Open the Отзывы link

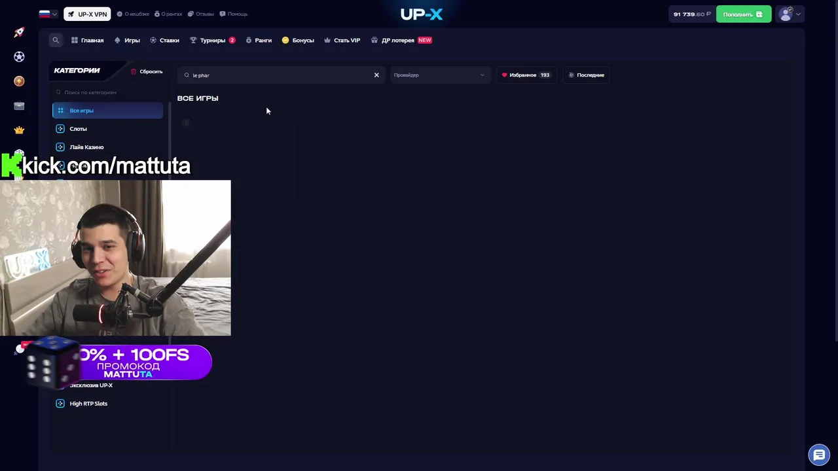[x=201, y=14]
